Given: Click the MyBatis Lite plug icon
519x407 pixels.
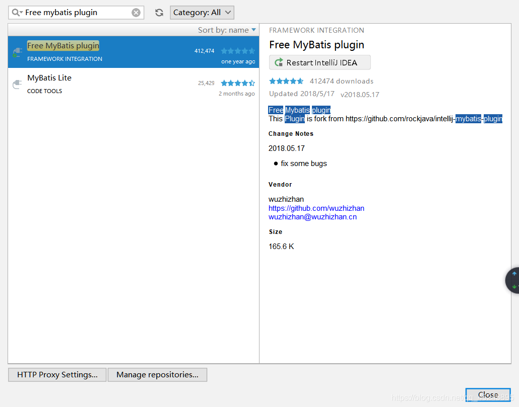Looking at the screenshot, I should [17, 85].
